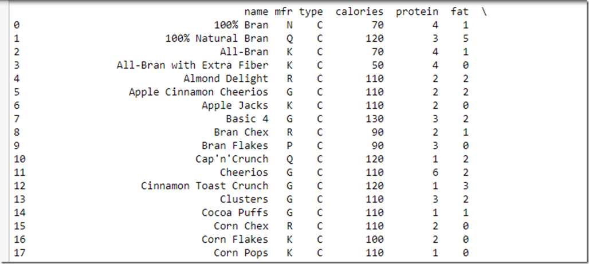The height and width of the screenshot is (264, 589).
Task: Click the "fat" column header
Action: click(459, 11)
